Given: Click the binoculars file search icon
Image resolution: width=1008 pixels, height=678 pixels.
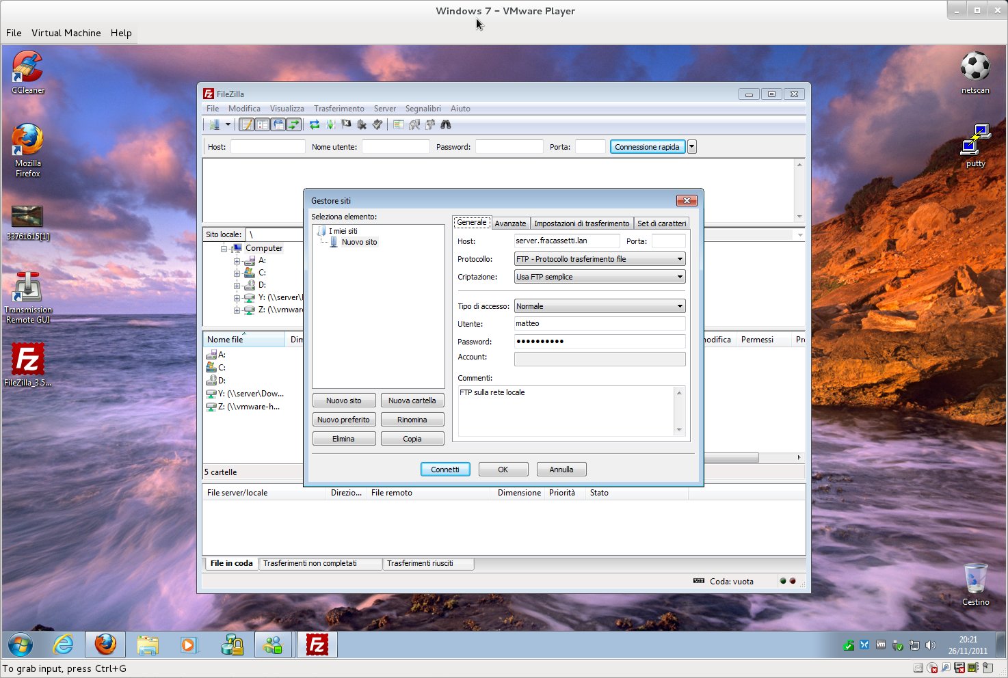Looking at the screenshot, I should click(446, 124).
